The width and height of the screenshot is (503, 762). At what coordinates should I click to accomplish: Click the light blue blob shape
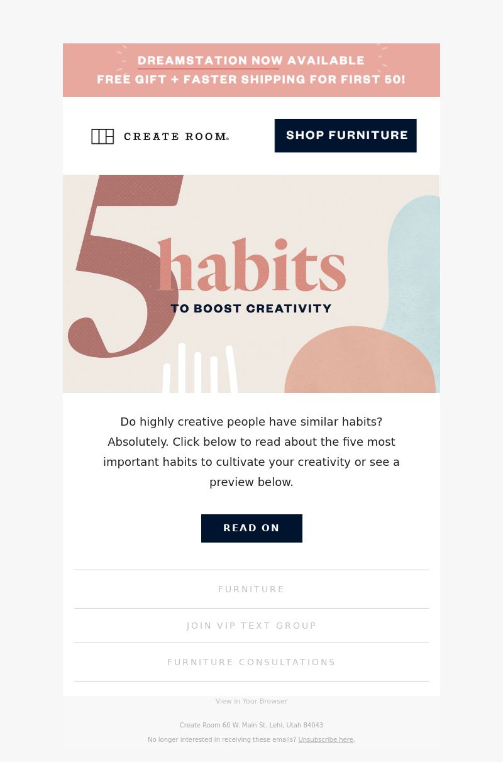point(413,264)
